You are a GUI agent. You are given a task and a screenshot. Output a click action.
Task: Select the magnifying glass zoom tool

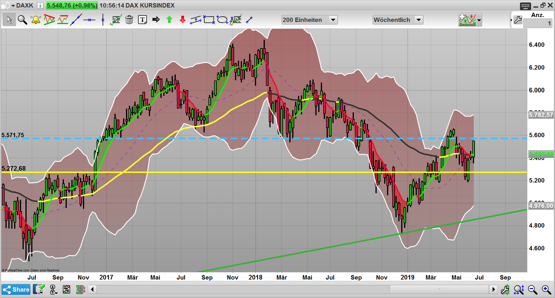point(22,20)
